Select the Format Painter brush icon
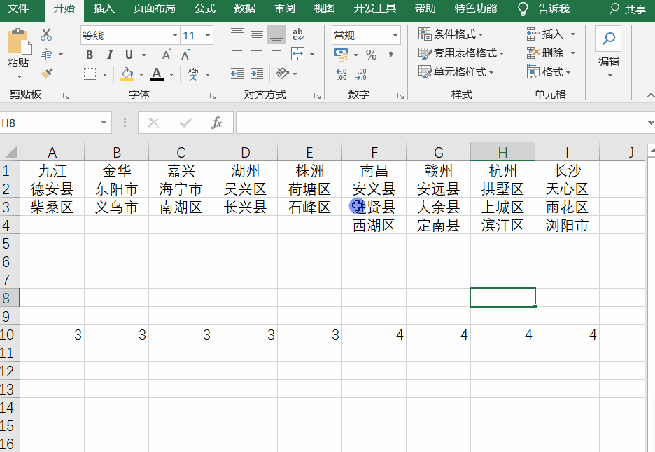 coord(47,73)
